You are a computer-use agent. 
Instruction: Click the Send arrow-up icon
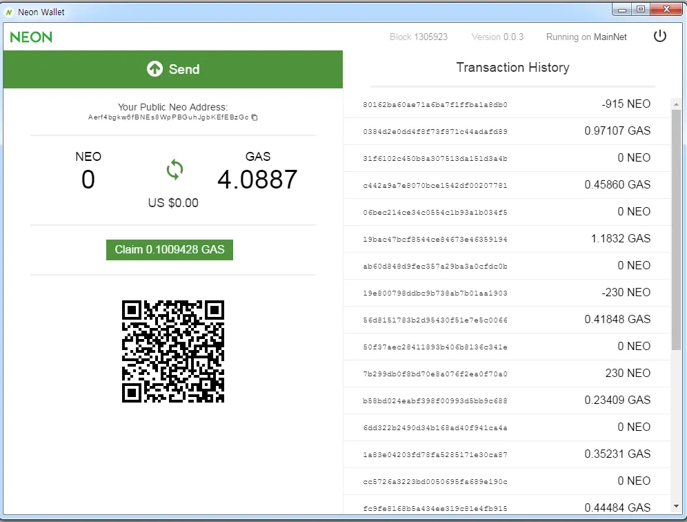[x=155, y=69]
